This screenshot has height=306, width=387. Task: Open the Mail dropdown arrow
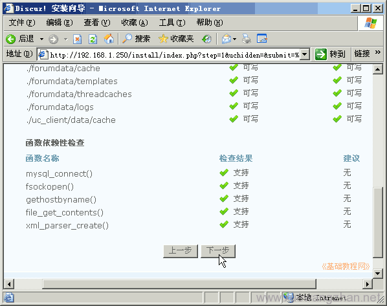(x=234, y=39)
